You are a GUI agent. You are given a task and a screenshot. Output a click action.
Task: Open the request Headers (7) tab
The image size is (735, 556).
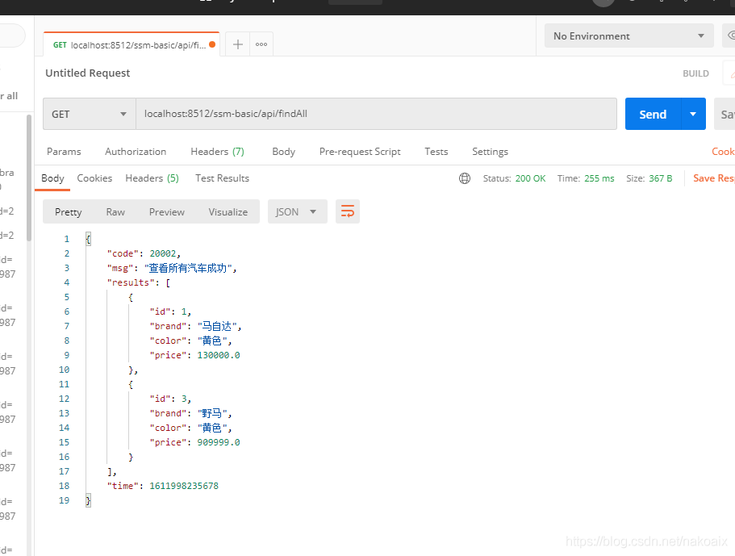pos(217,152)
